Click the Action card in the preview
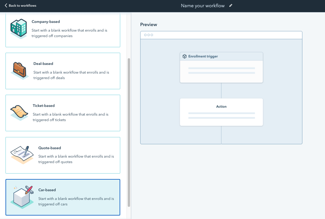The width and height of the screenshot is (325, 219). [x=221, y=112]
